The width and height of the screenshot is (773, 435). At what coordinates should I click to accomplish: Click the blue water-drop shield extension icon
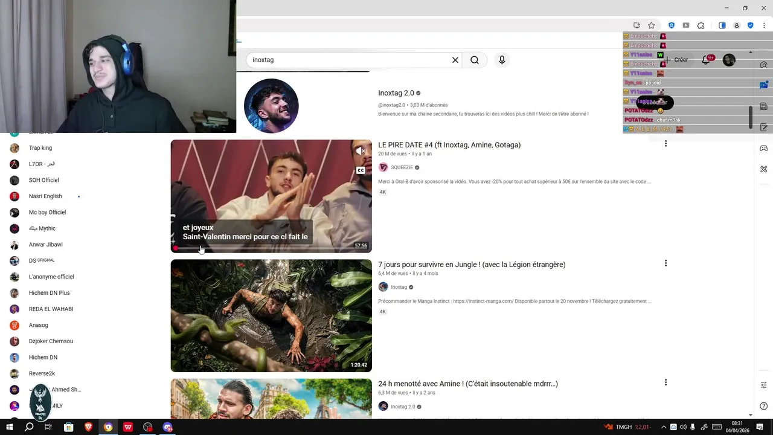pos(671,25)
